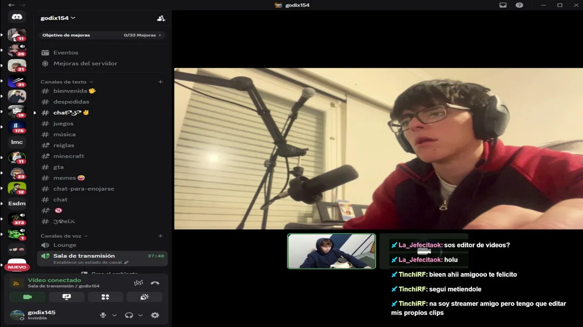Open the server icon with badge 175

pos(17,127)
